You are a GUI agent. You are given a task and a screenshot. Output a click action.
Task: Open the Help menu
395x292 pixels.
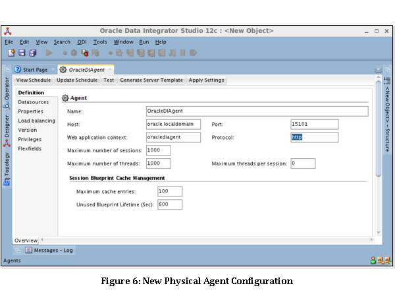point(161,42)
